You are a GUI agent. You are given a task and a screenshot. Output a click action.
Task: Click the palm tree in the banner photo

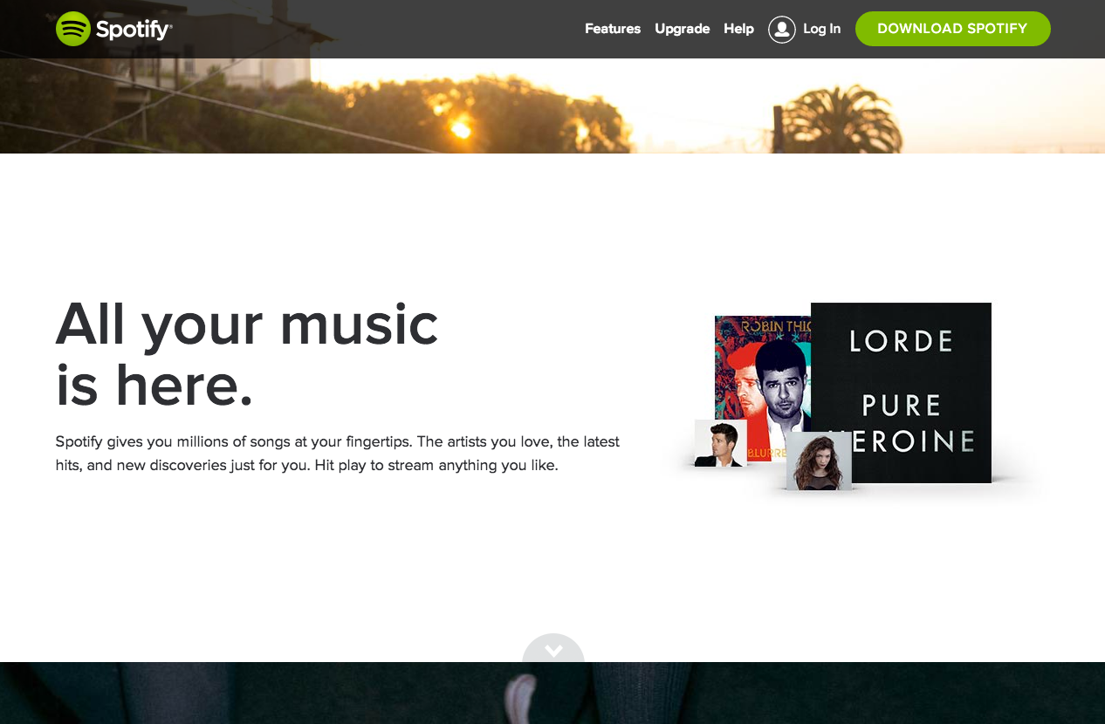840,119
